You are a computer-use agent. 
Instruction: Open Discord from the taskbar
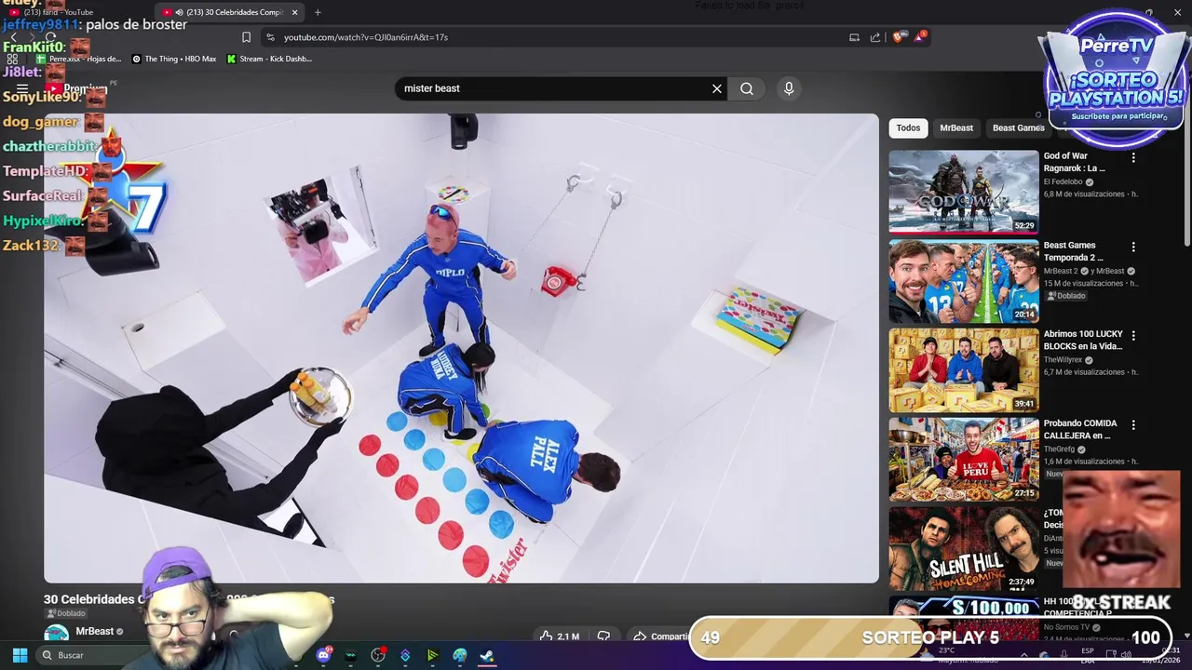tap(324, 655)
